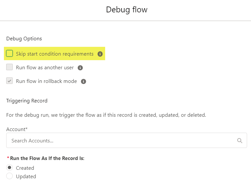
Task: Show info icon beside Run flow as another user
Action: 80,68
